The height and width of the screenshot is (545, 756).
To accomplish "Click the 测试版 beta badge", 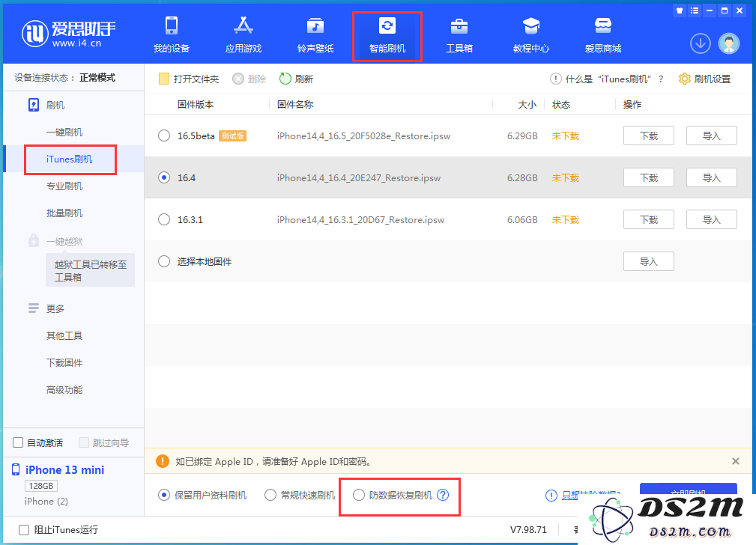I will point(232,136).
